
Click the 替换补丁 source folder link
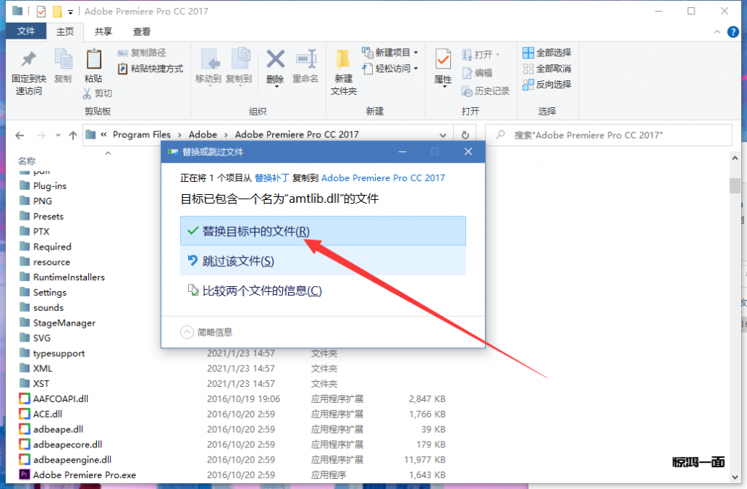coord(271,177)
